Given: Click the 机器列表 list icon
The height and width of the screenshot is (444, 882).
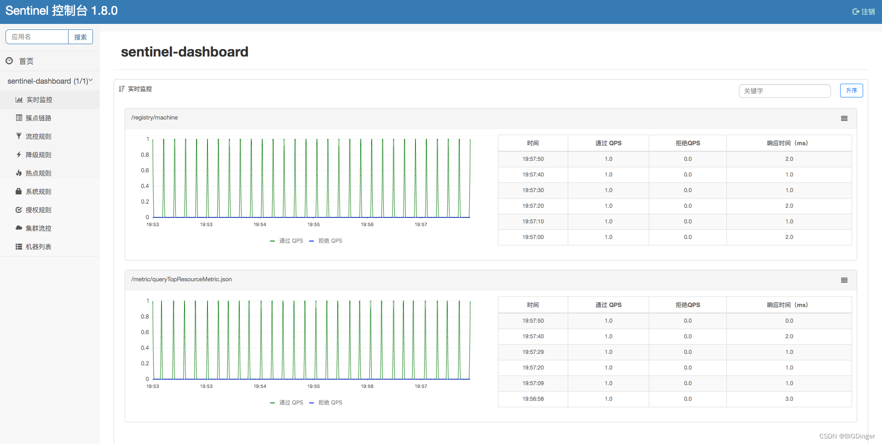Looking at the screenshot, I should 19,247.
